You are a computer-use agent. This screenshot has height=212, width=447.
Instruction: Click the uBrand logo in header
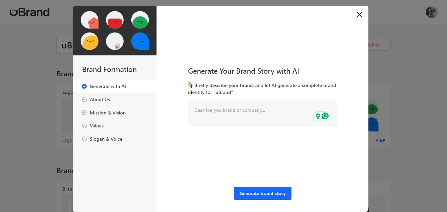pyautogui.click(x=30, y=12)
